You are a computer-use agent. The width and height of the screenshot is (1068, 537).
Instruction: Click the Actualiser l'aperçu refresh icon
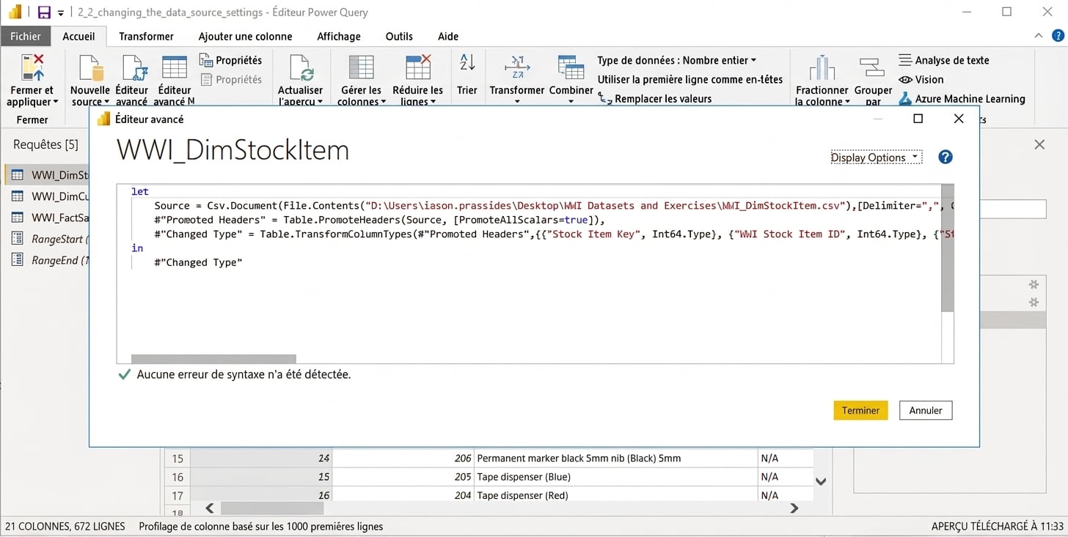coord(301,67)
